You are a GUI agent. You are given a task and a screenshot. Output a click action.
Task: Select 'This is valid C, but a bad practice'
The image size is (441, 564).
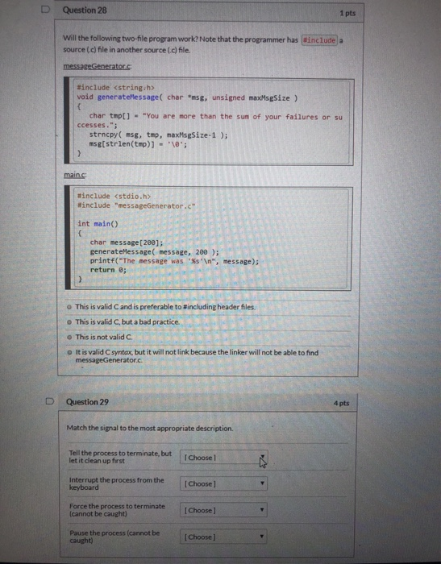point(69,322)
